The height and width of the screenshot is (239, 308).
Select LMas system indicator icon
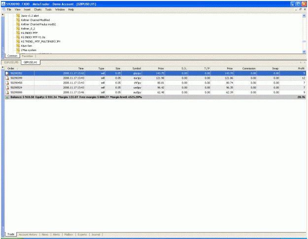[18, 50]
